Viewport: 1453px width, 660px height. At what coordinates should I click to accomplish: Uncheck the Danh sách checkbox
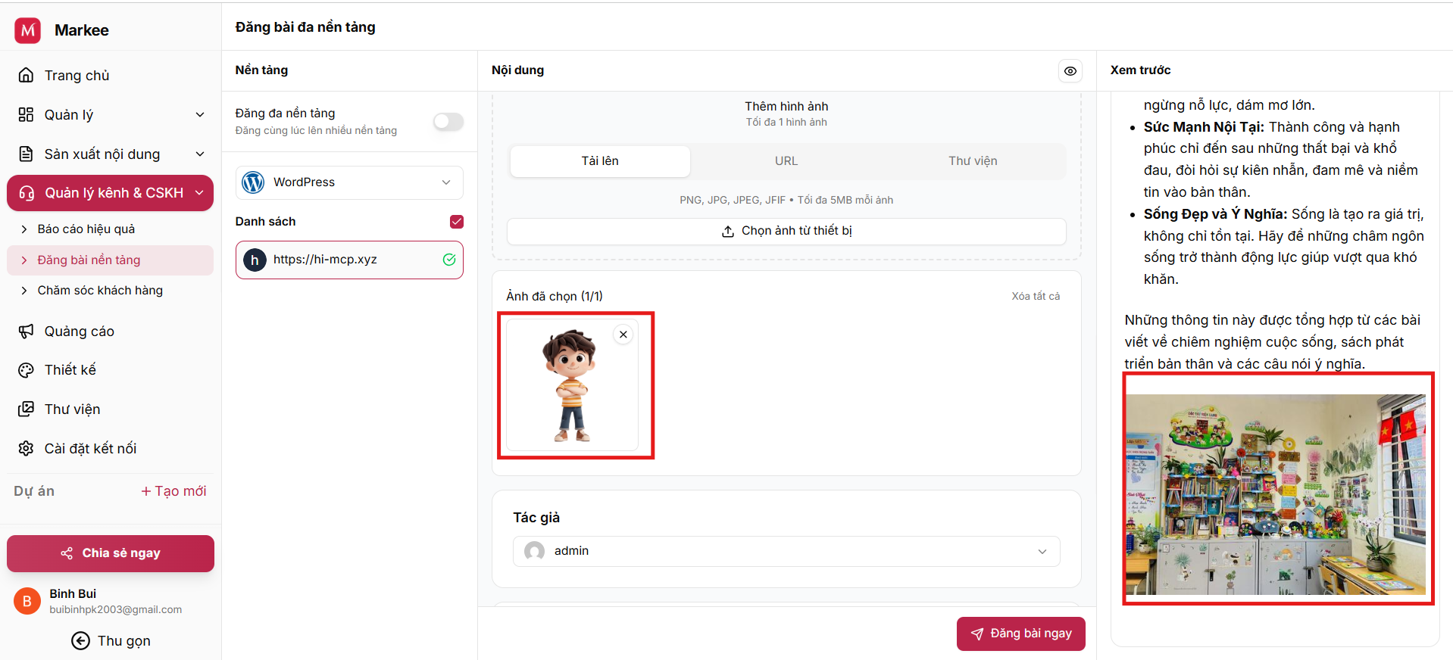point(456,222)
